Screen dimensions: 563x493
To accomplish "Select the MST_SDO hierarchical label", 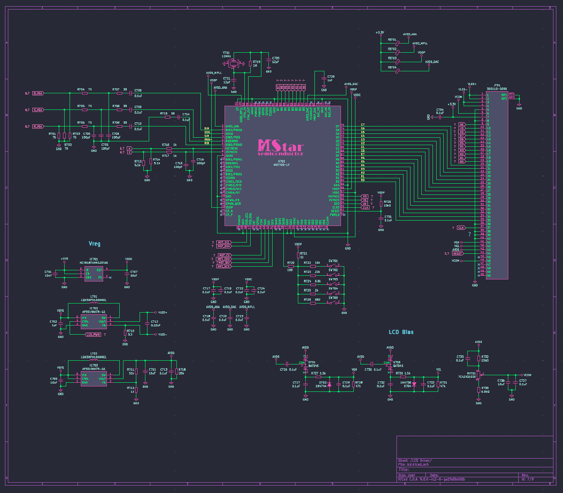I will pos(224,259).
